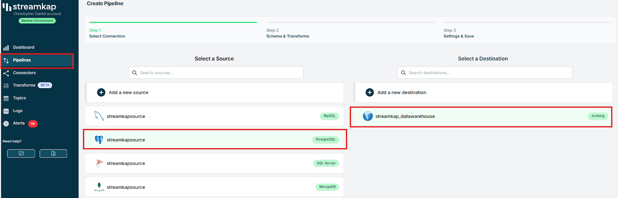Click the Streamkap logo
Viewport: 618px width, 198px height.
[x=29, y=7]
